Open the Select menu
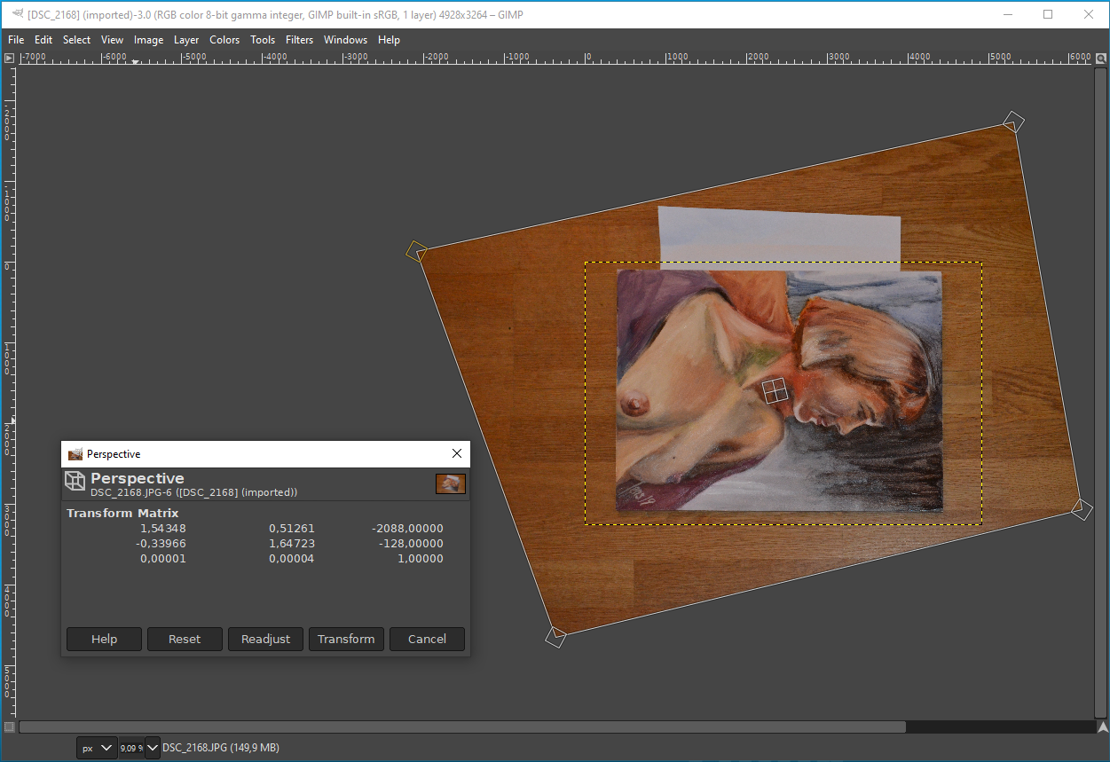 click(76, 40)
